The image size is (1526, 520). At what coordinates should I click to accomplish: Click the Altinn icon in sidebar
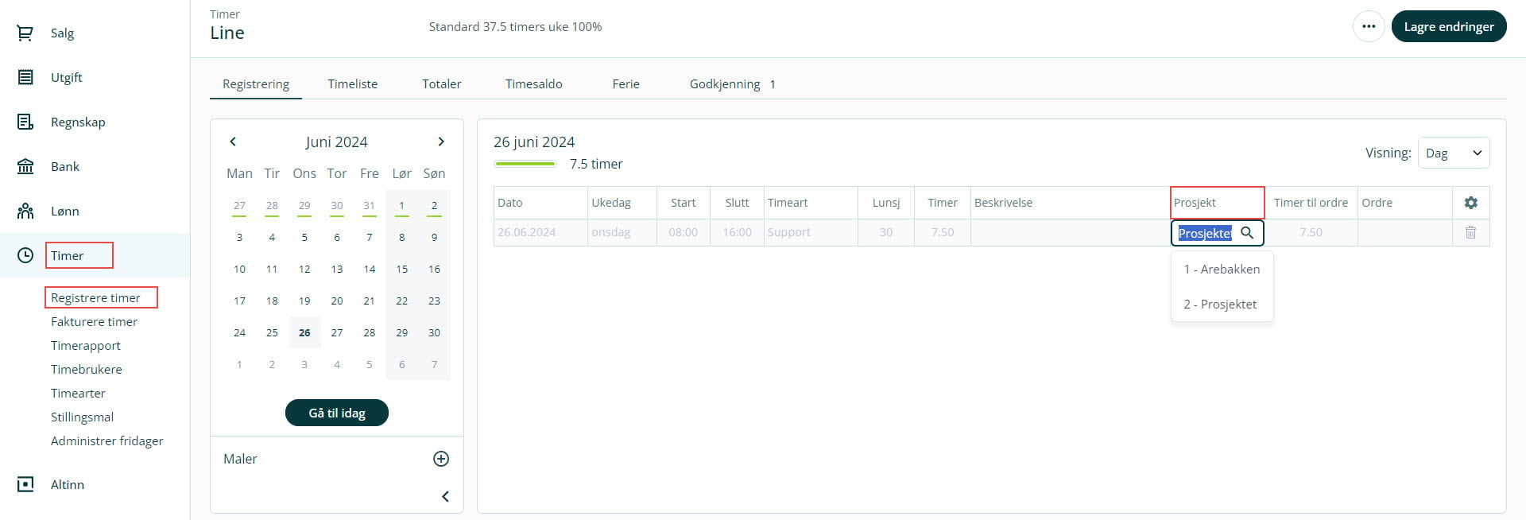tap(25, 484)
